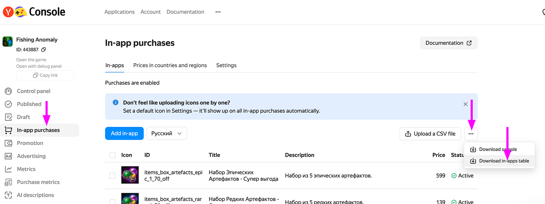Expand the Русский language dropdown
545x204 pixels.
pos(166,134)
